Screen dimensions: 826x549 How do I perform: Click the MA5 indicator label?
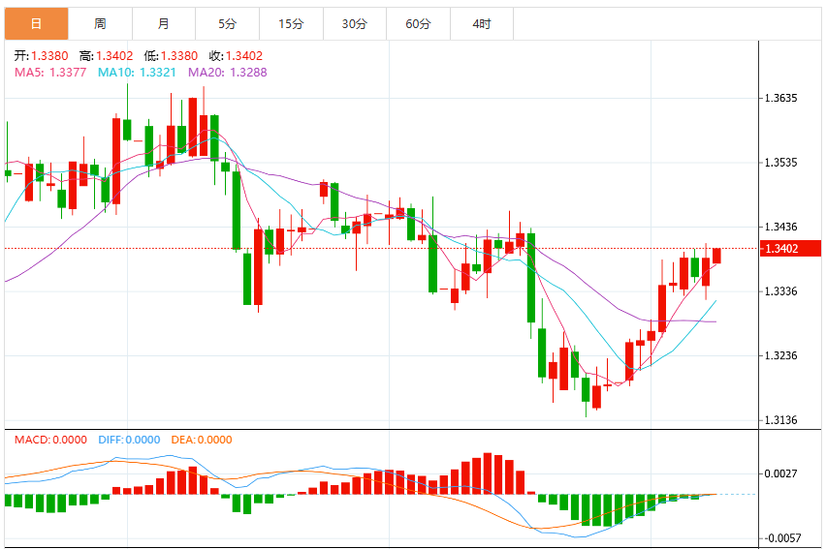(x=50, y=72)
